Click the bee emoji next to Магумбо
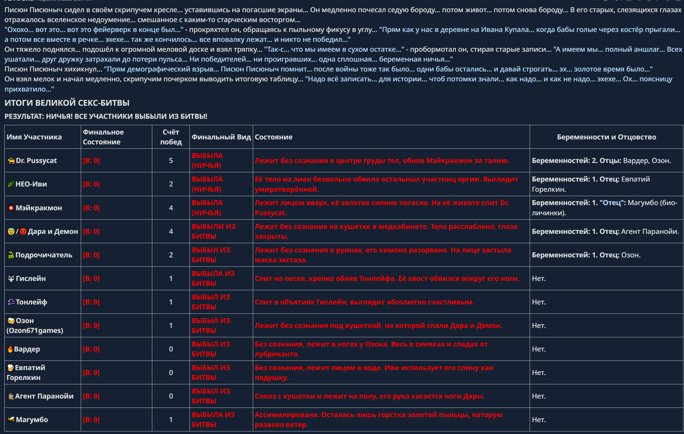This screenshot has height=434, width=684. [11, 420]
